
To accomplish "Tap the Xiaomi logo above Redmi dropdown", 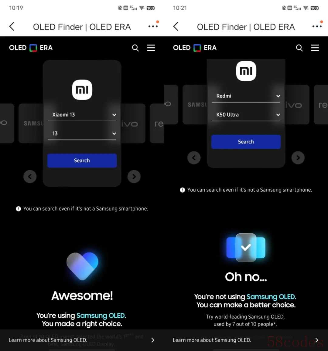I will 246,71.
